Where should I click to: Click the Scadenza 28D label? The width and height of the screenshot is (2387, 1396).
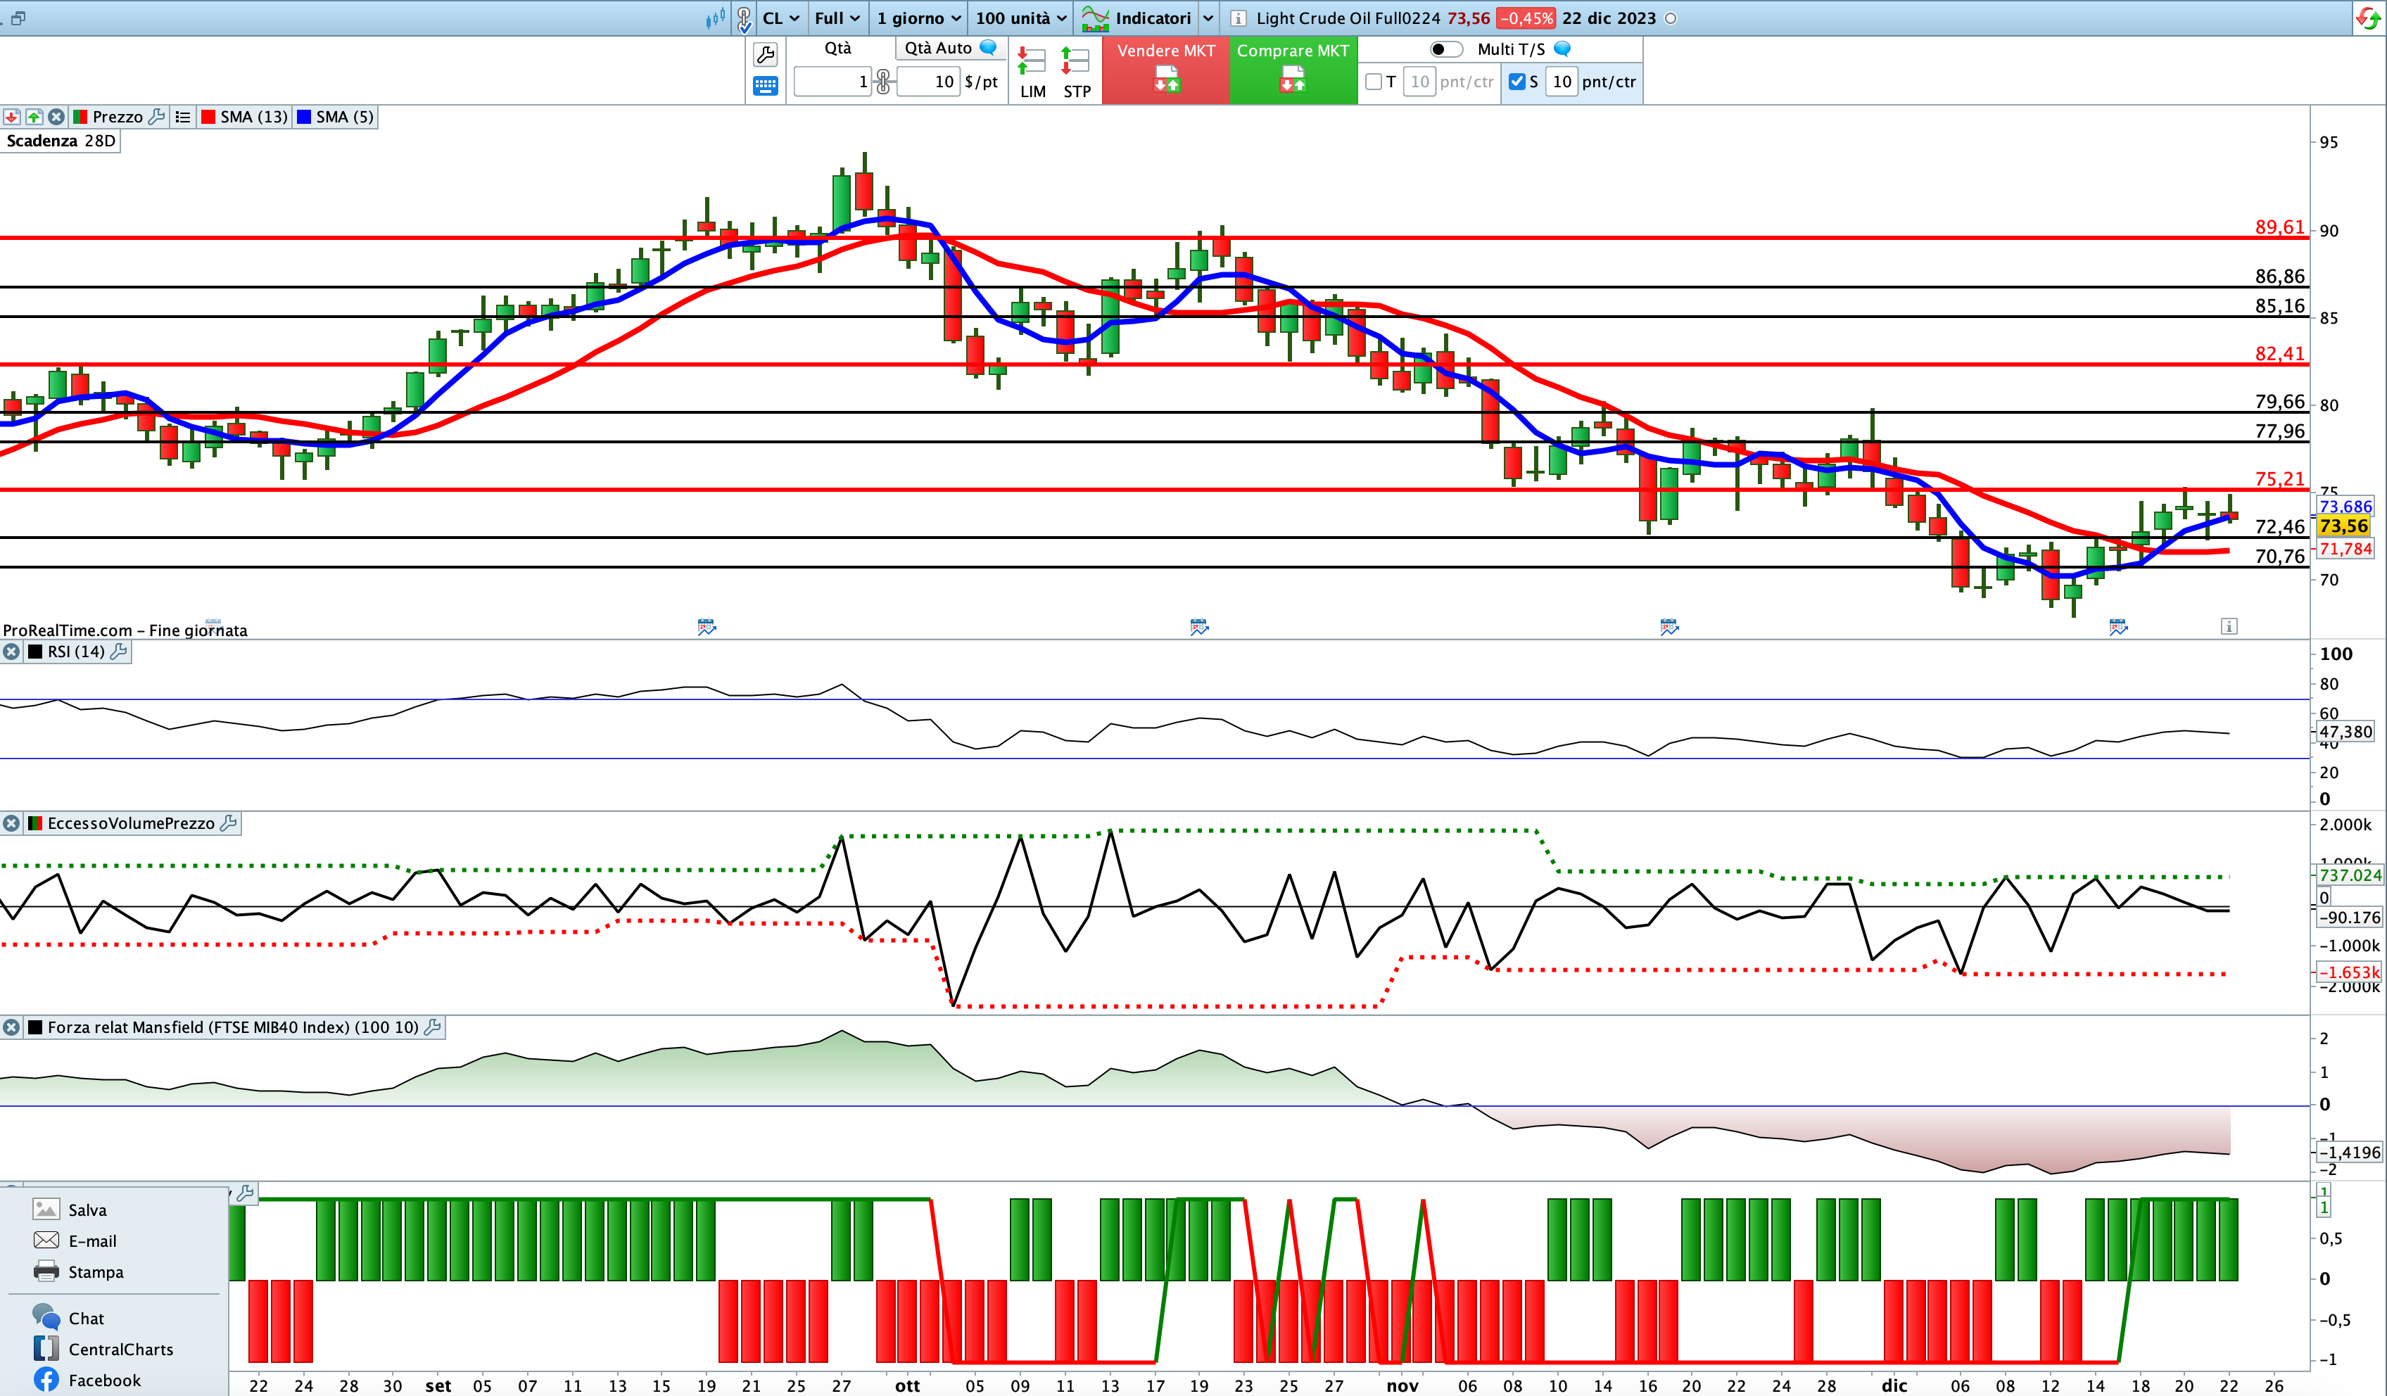point(61,141)
